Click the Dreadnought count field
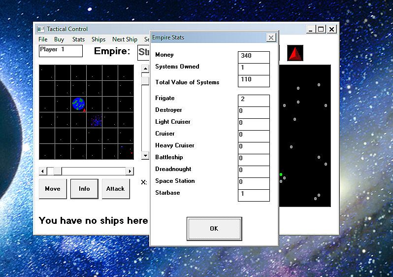 (254, 172)
